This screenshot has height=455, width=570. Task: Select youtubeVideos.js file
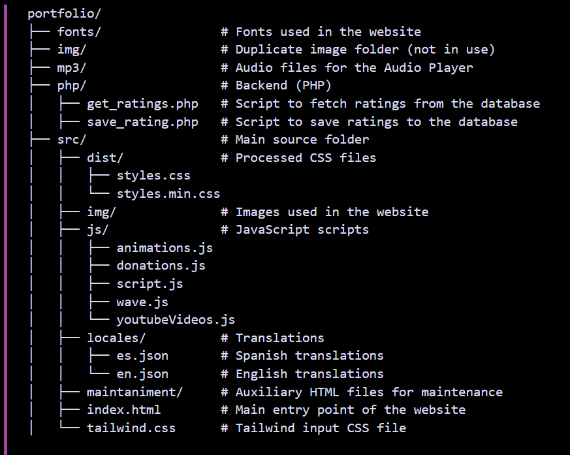pos(176,320)
